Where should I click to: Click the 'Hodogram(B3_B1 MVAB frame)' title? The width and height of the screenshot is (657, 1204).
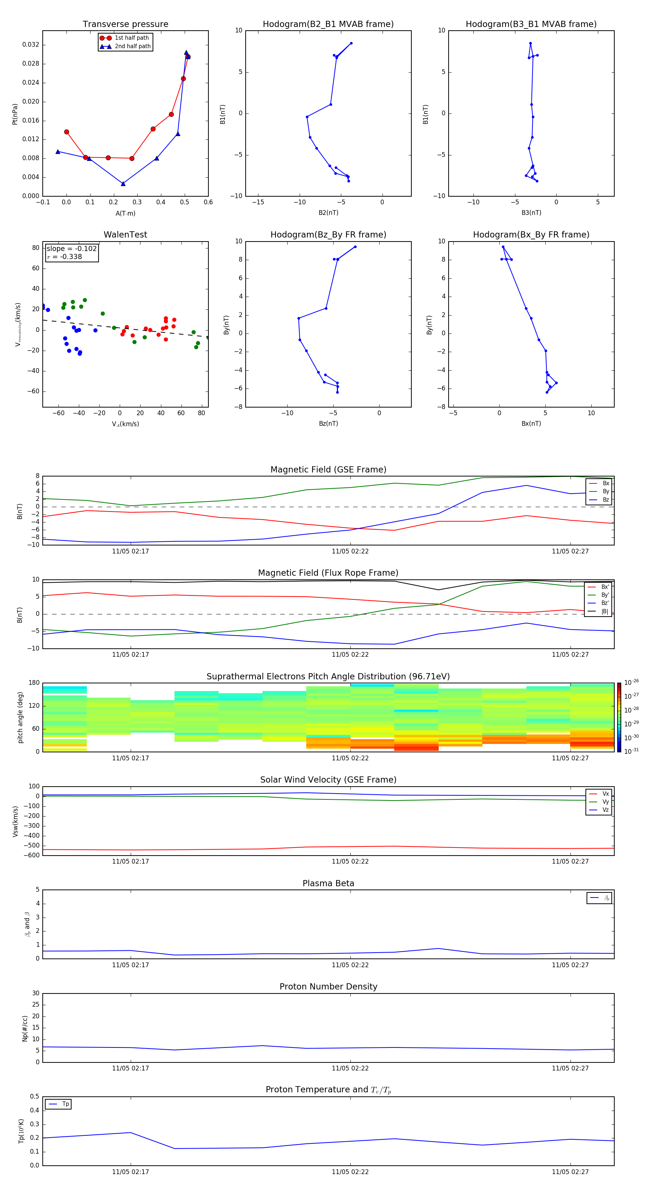pyautogui.click(x=531, y=24)
